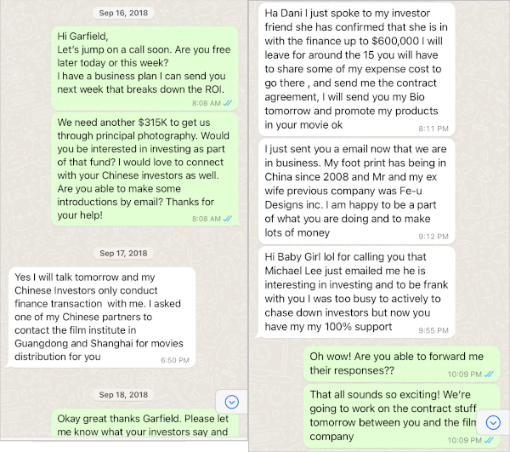Select the Sep 17, 2018 date label
Screen dimensions: 510x452
point(123,253)
